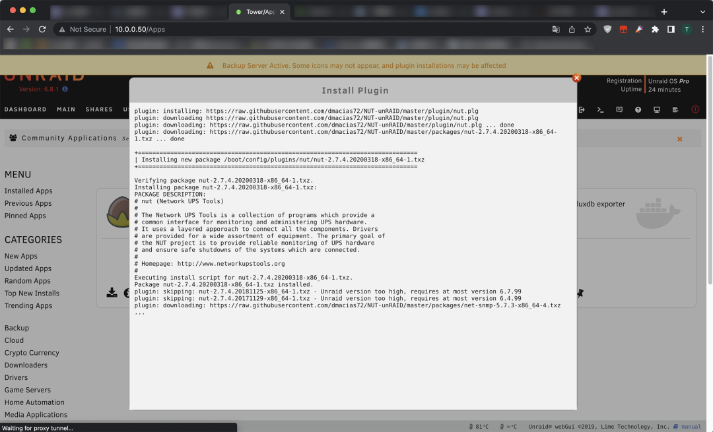Select Pinned Apps in the menu
The height and width of the screenshot is (432, 713).
pyautogui.click(x=25, y=215)
